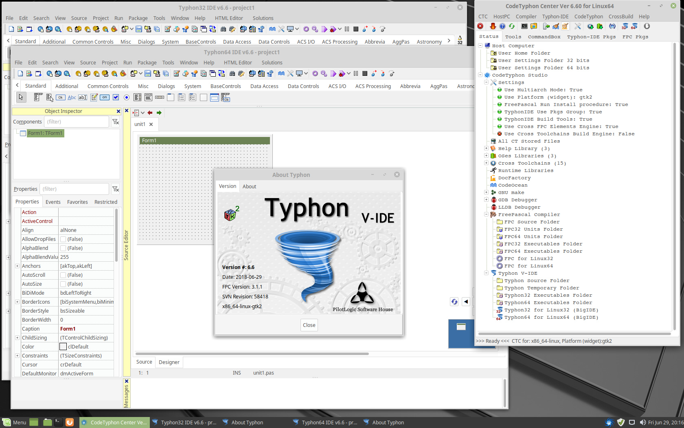Switch to Typhon32 IDE v6.6 taskbar entry

(184, 422)
